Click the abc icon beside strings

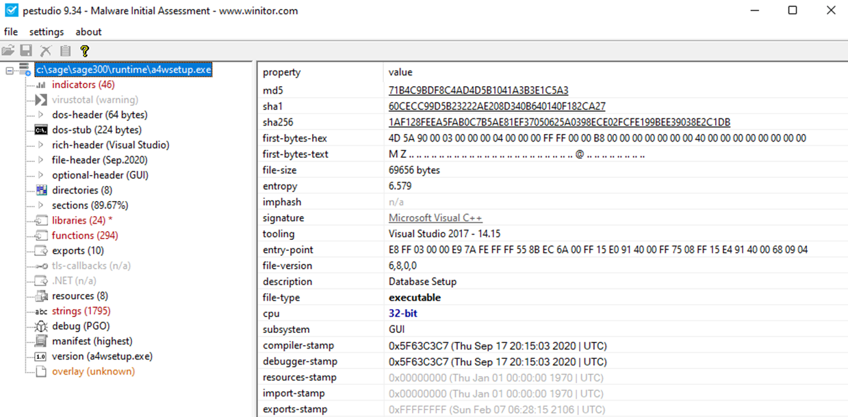pyautogui.click(x=40, y=311)
